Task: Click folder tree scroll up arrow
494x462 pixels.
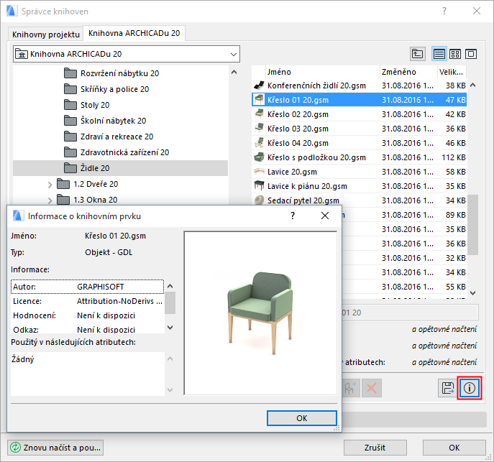Action: [234, 72]
